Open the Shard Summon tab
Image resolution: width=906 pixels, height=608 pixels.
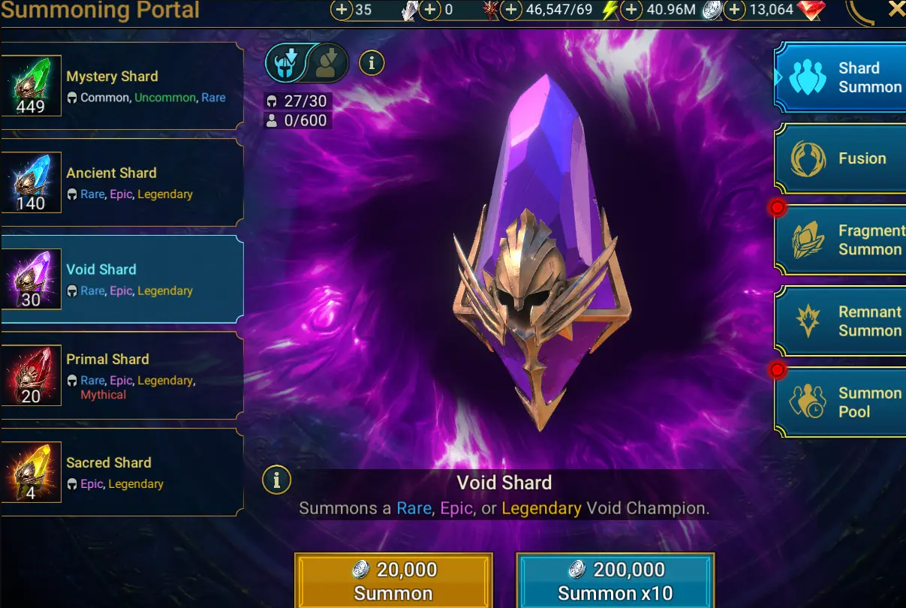click(x=840, y=77)
